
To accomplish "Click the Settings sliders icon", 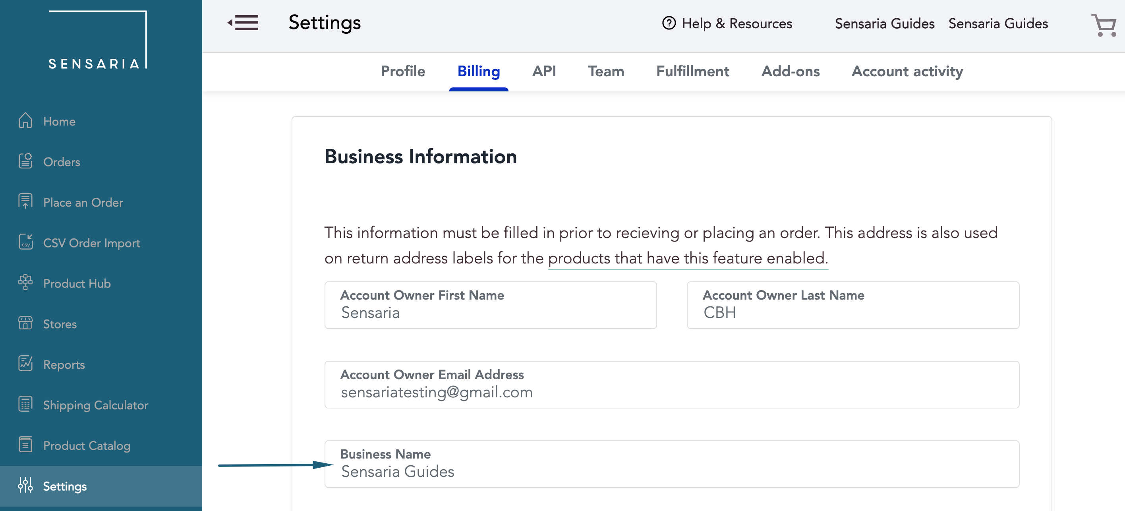I will coord(25,485).
